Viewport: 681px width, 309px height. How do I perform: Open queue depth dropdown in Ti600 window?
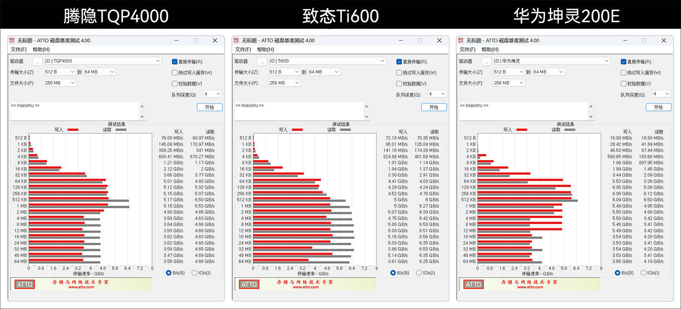tap(436, 94)
